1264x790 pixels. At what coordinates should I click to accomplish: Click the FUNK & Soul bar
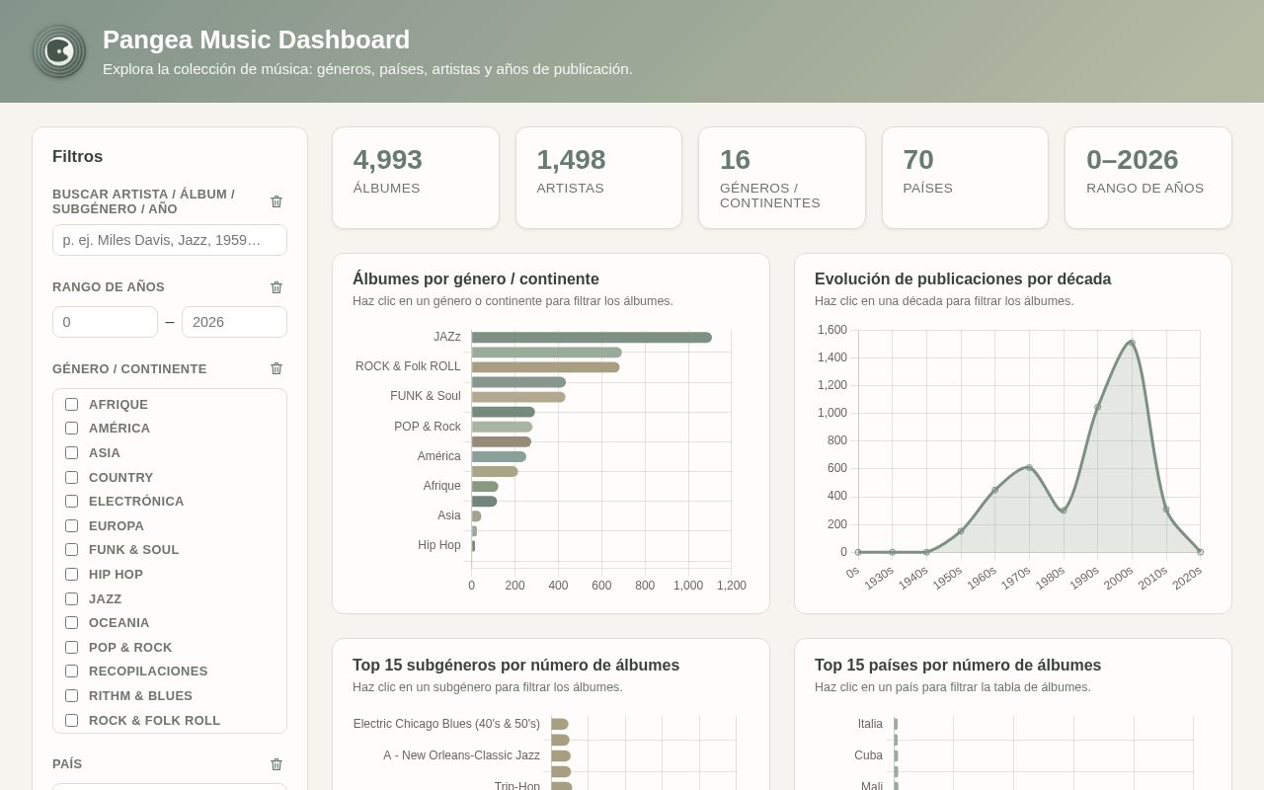[518, 397]
